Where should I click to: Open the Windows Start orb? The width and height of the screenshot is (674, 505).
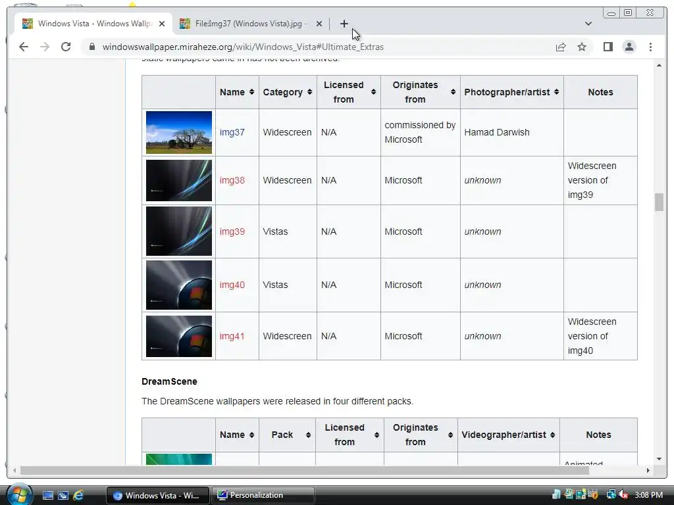tap(19, 494)
